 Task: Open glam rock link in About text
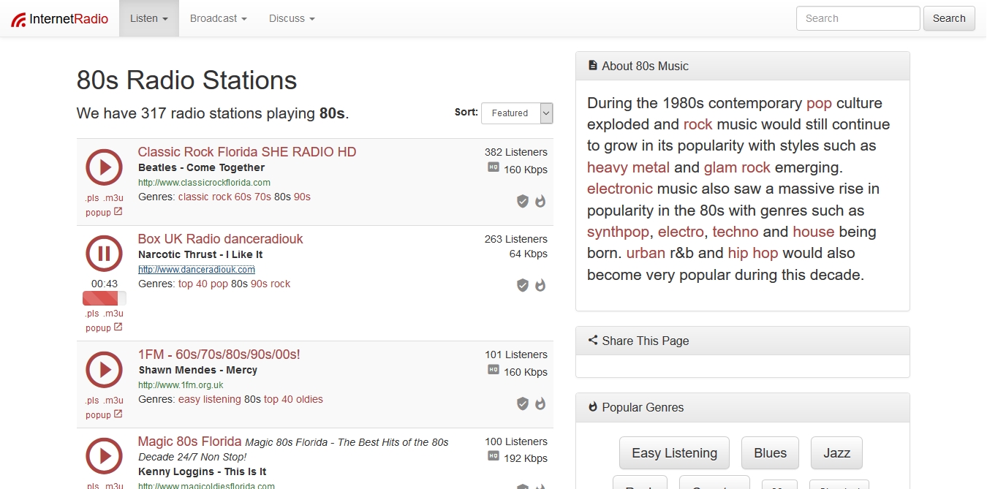(737, 167)
